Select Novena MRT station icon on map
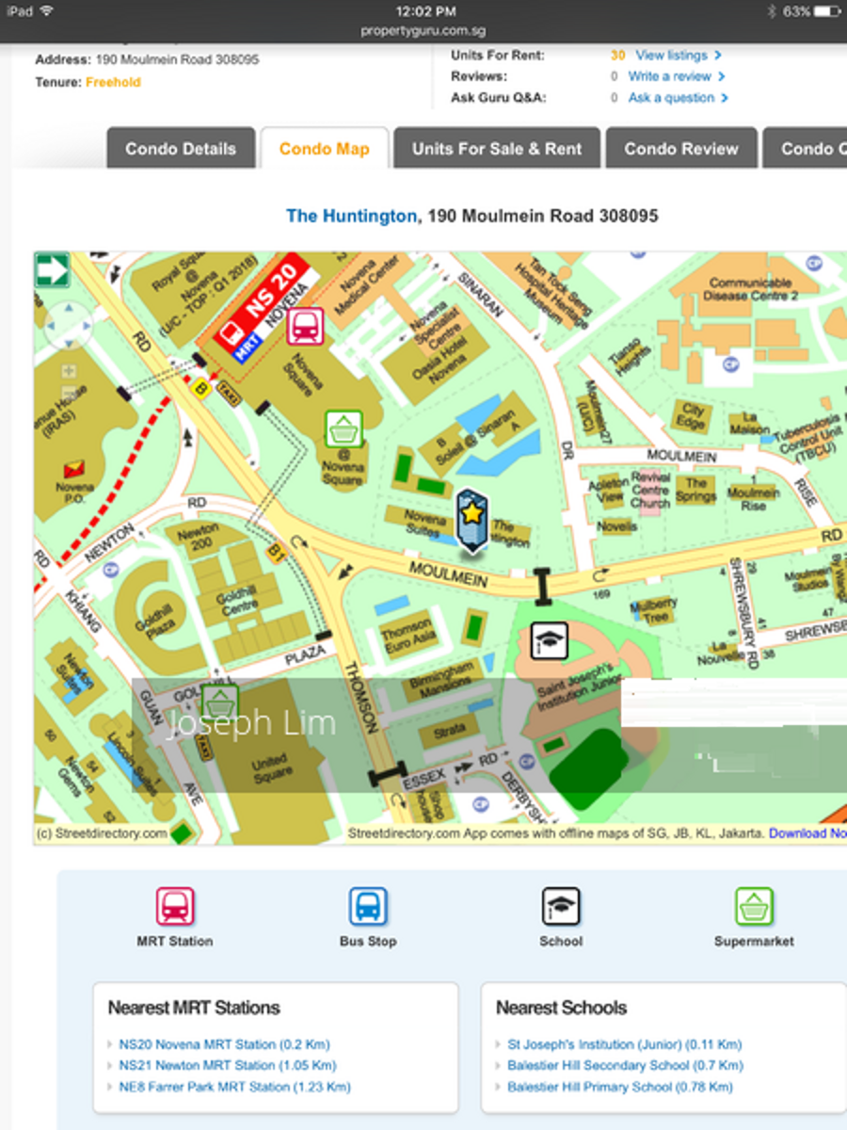Viewport: 847px width, 1130px height. (305, 327)
